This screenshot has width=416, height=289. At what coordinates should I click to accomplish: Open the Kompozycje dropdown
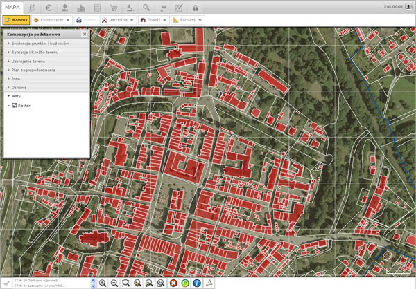pos(52,20)
